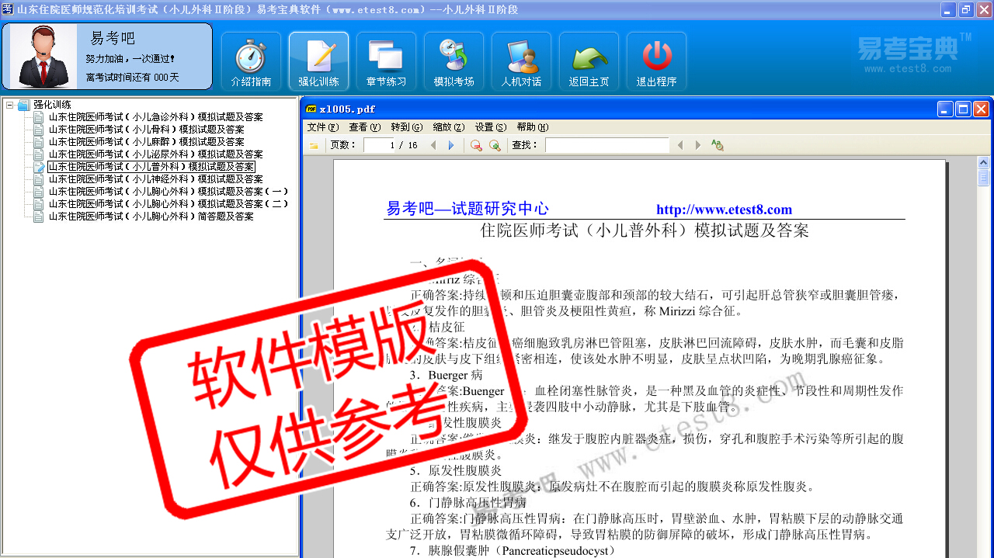Click the 易考吧 username text
The width and height of the screenshot is (994, 558).
click(113, 38)
